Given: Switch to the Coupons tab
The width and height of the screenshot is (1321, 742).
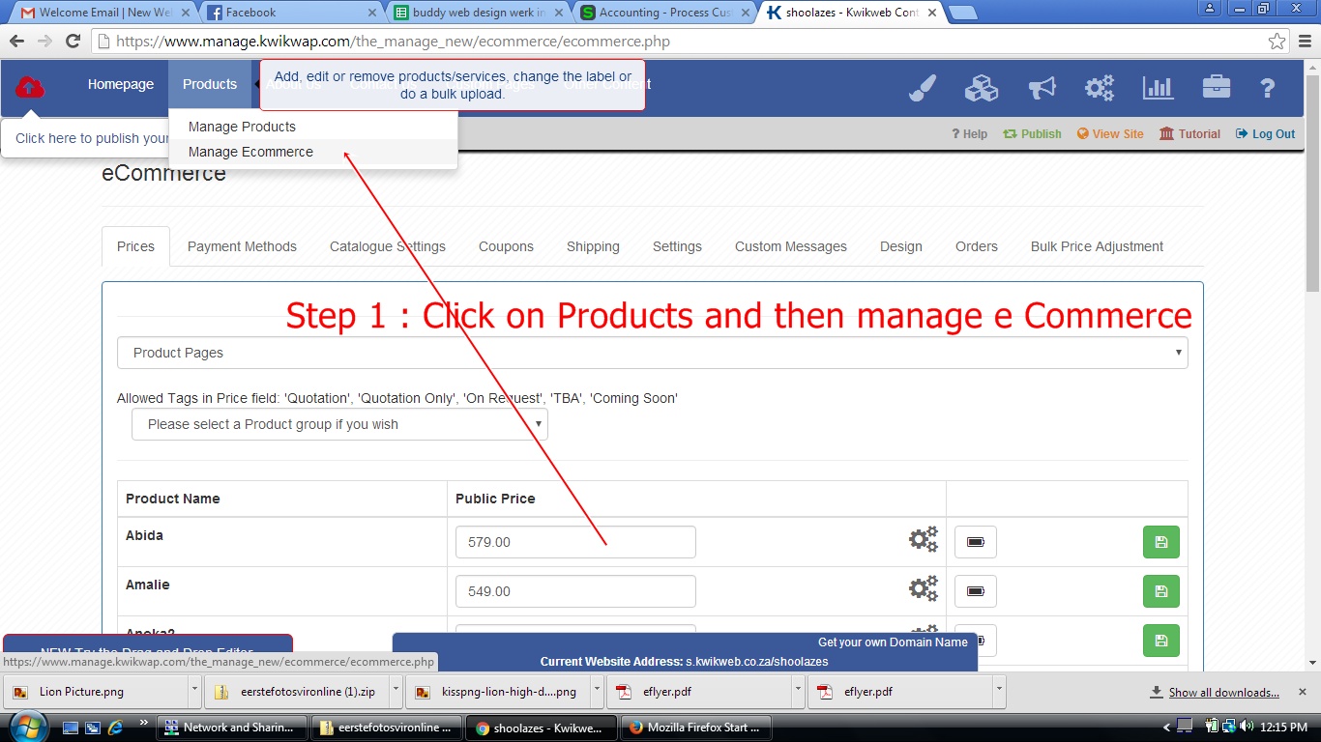Looking at the screenshot, I should pos(506,246).
